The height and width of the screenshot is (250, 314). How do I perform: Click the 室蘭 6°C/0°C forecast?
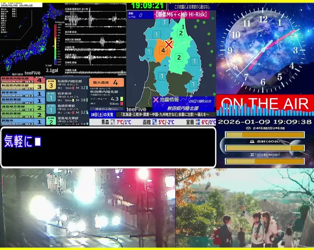[201, 122]
